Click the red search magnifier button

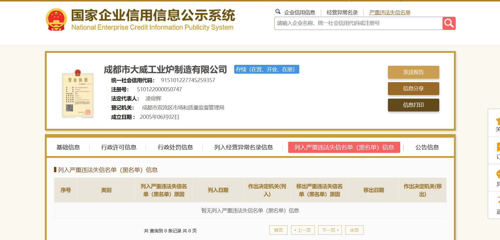449,23
